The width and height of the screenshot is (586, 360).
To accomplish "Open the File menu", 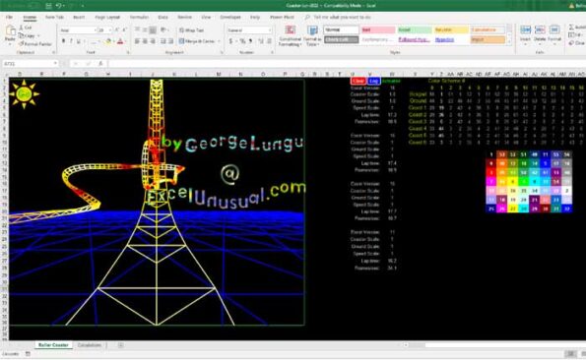I will [9, 17].
